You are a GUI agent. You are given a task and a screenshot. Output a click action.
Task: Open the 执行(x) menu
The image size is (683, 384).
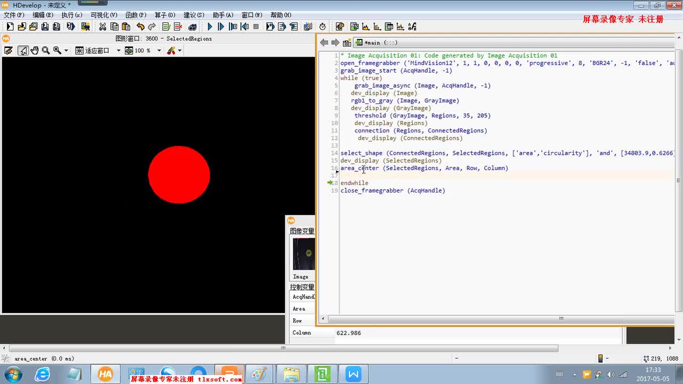tap(72, 15)
